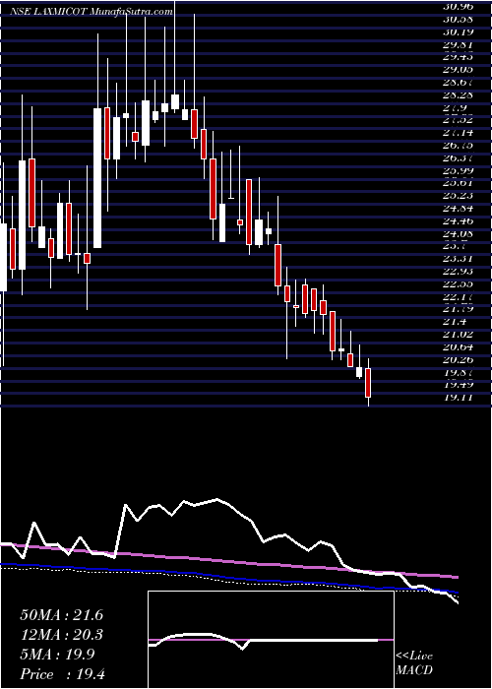
Task: Click the 21.02 price axis label
Action: click(458, 335)
